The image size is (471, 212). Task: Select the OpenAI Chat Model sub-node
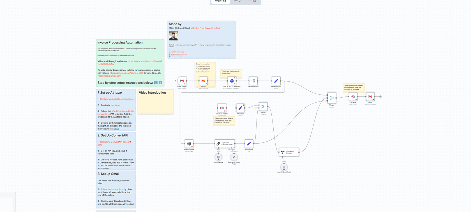[284, 167]
